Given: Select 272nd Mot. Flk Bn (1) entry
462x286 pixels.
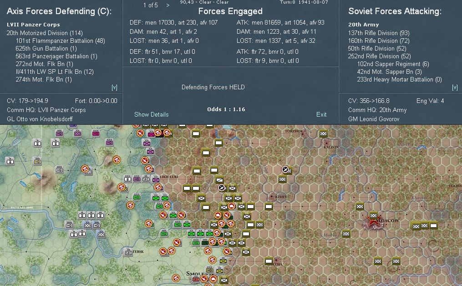Looking at the screenshot, I should pyautogui.click(x=44, y=64).
